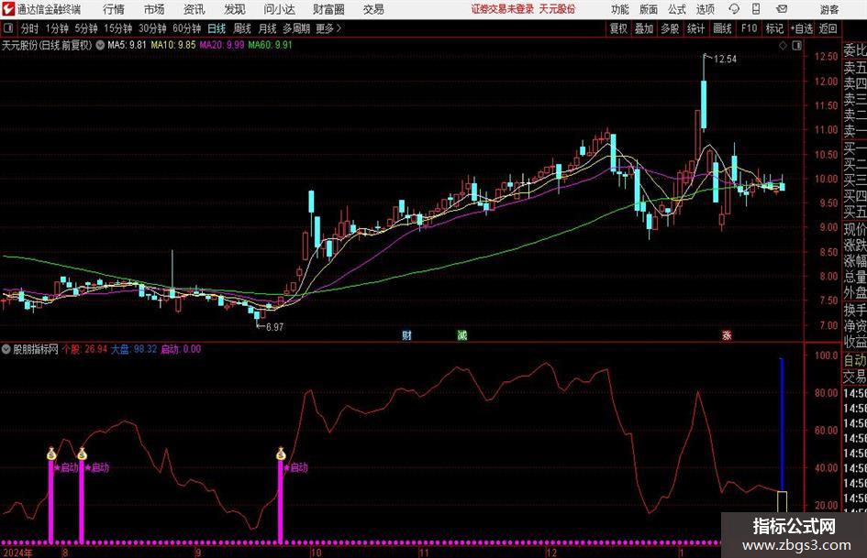867x558 pixels.
Task: Click the diamond icon at chart top right
Action: [783, 46]
